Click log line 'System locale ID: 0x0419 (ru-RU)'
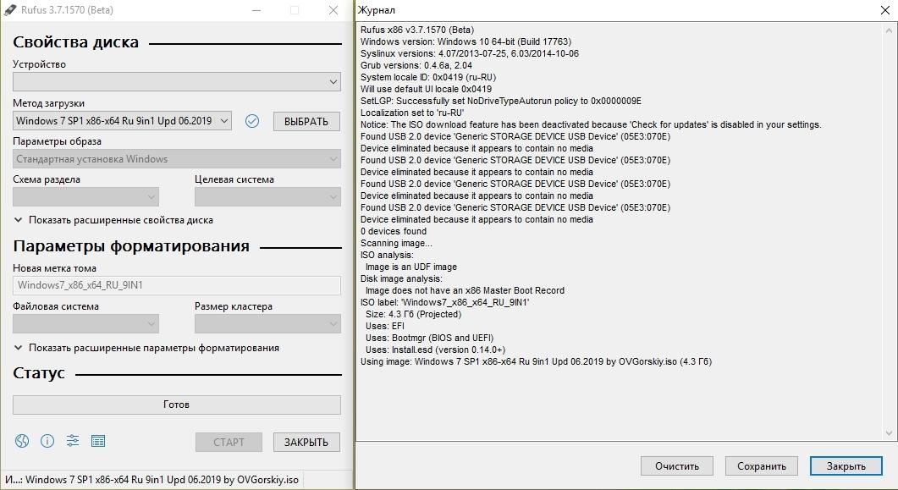The height and width of the screenshot is (490, 898). pos(428,77)
